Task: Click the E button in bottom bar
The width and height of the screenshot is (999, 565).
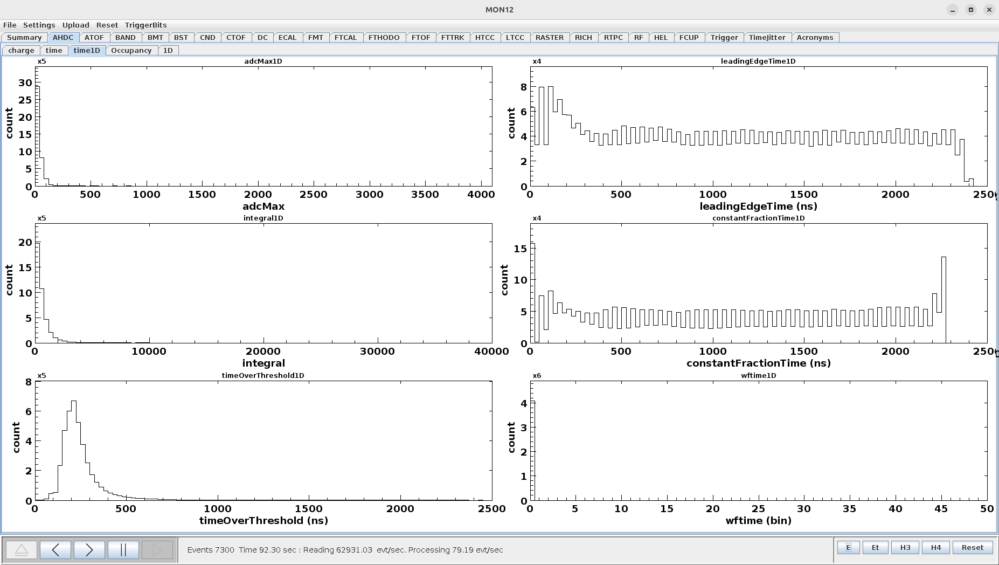Action: pos(848,547)
